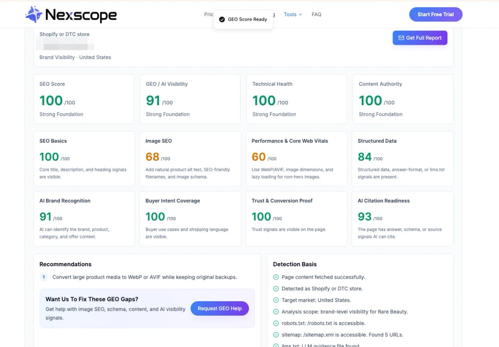Select the Technical Health score card
The image size is (499, 347).
pyautogui.click(x=296, y=99)
